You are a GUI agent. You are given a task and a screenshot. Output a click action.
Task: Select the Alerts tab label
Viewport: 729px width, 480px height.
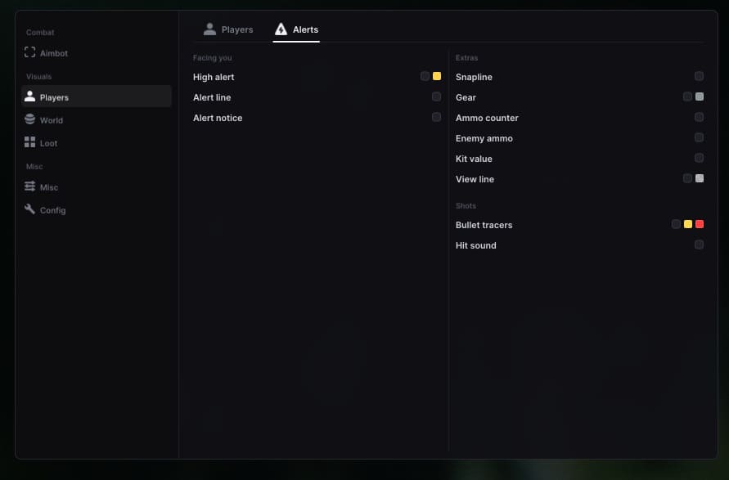pyautogui.click(x=305, y=29)
